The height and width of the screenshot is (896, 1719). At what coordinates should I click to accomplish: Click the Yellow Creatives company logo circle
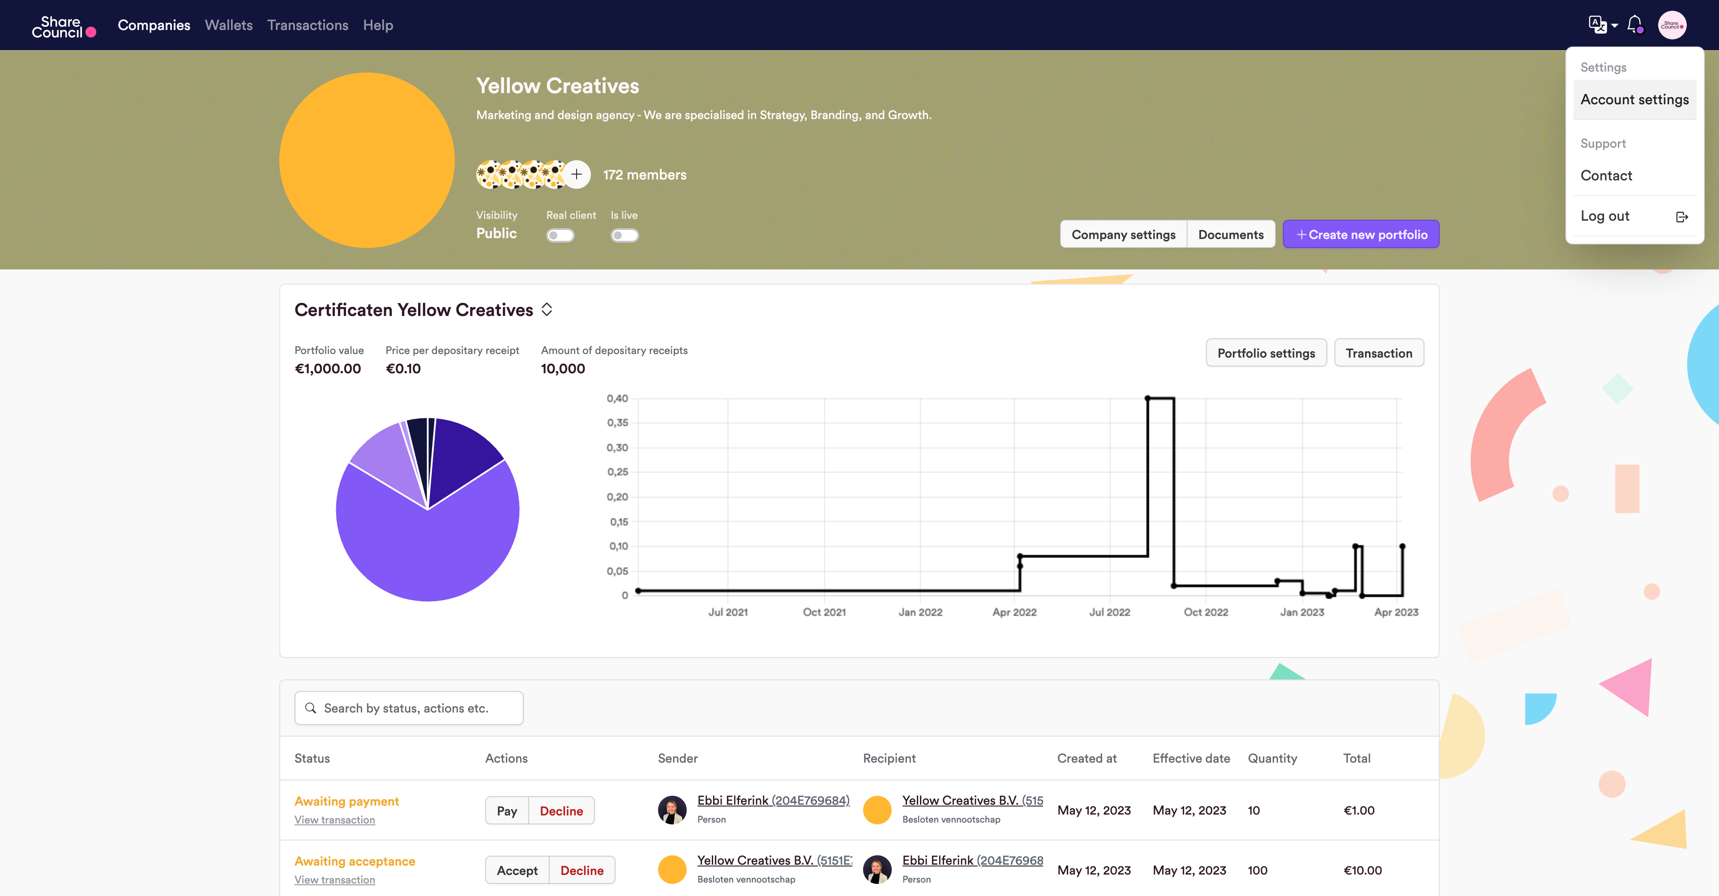coord(366,160)
